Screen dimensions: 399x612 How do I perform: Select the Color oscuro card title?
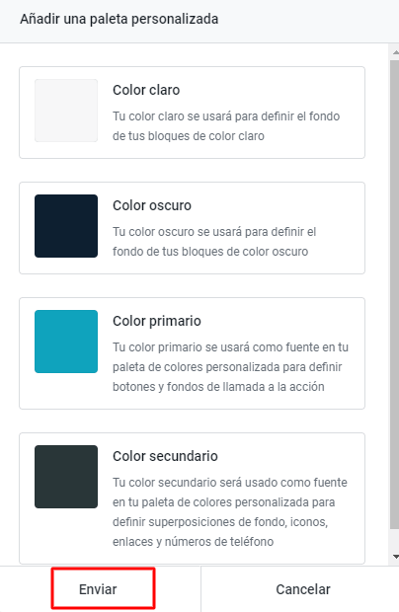pyautogui.click(x=152, y=205)
